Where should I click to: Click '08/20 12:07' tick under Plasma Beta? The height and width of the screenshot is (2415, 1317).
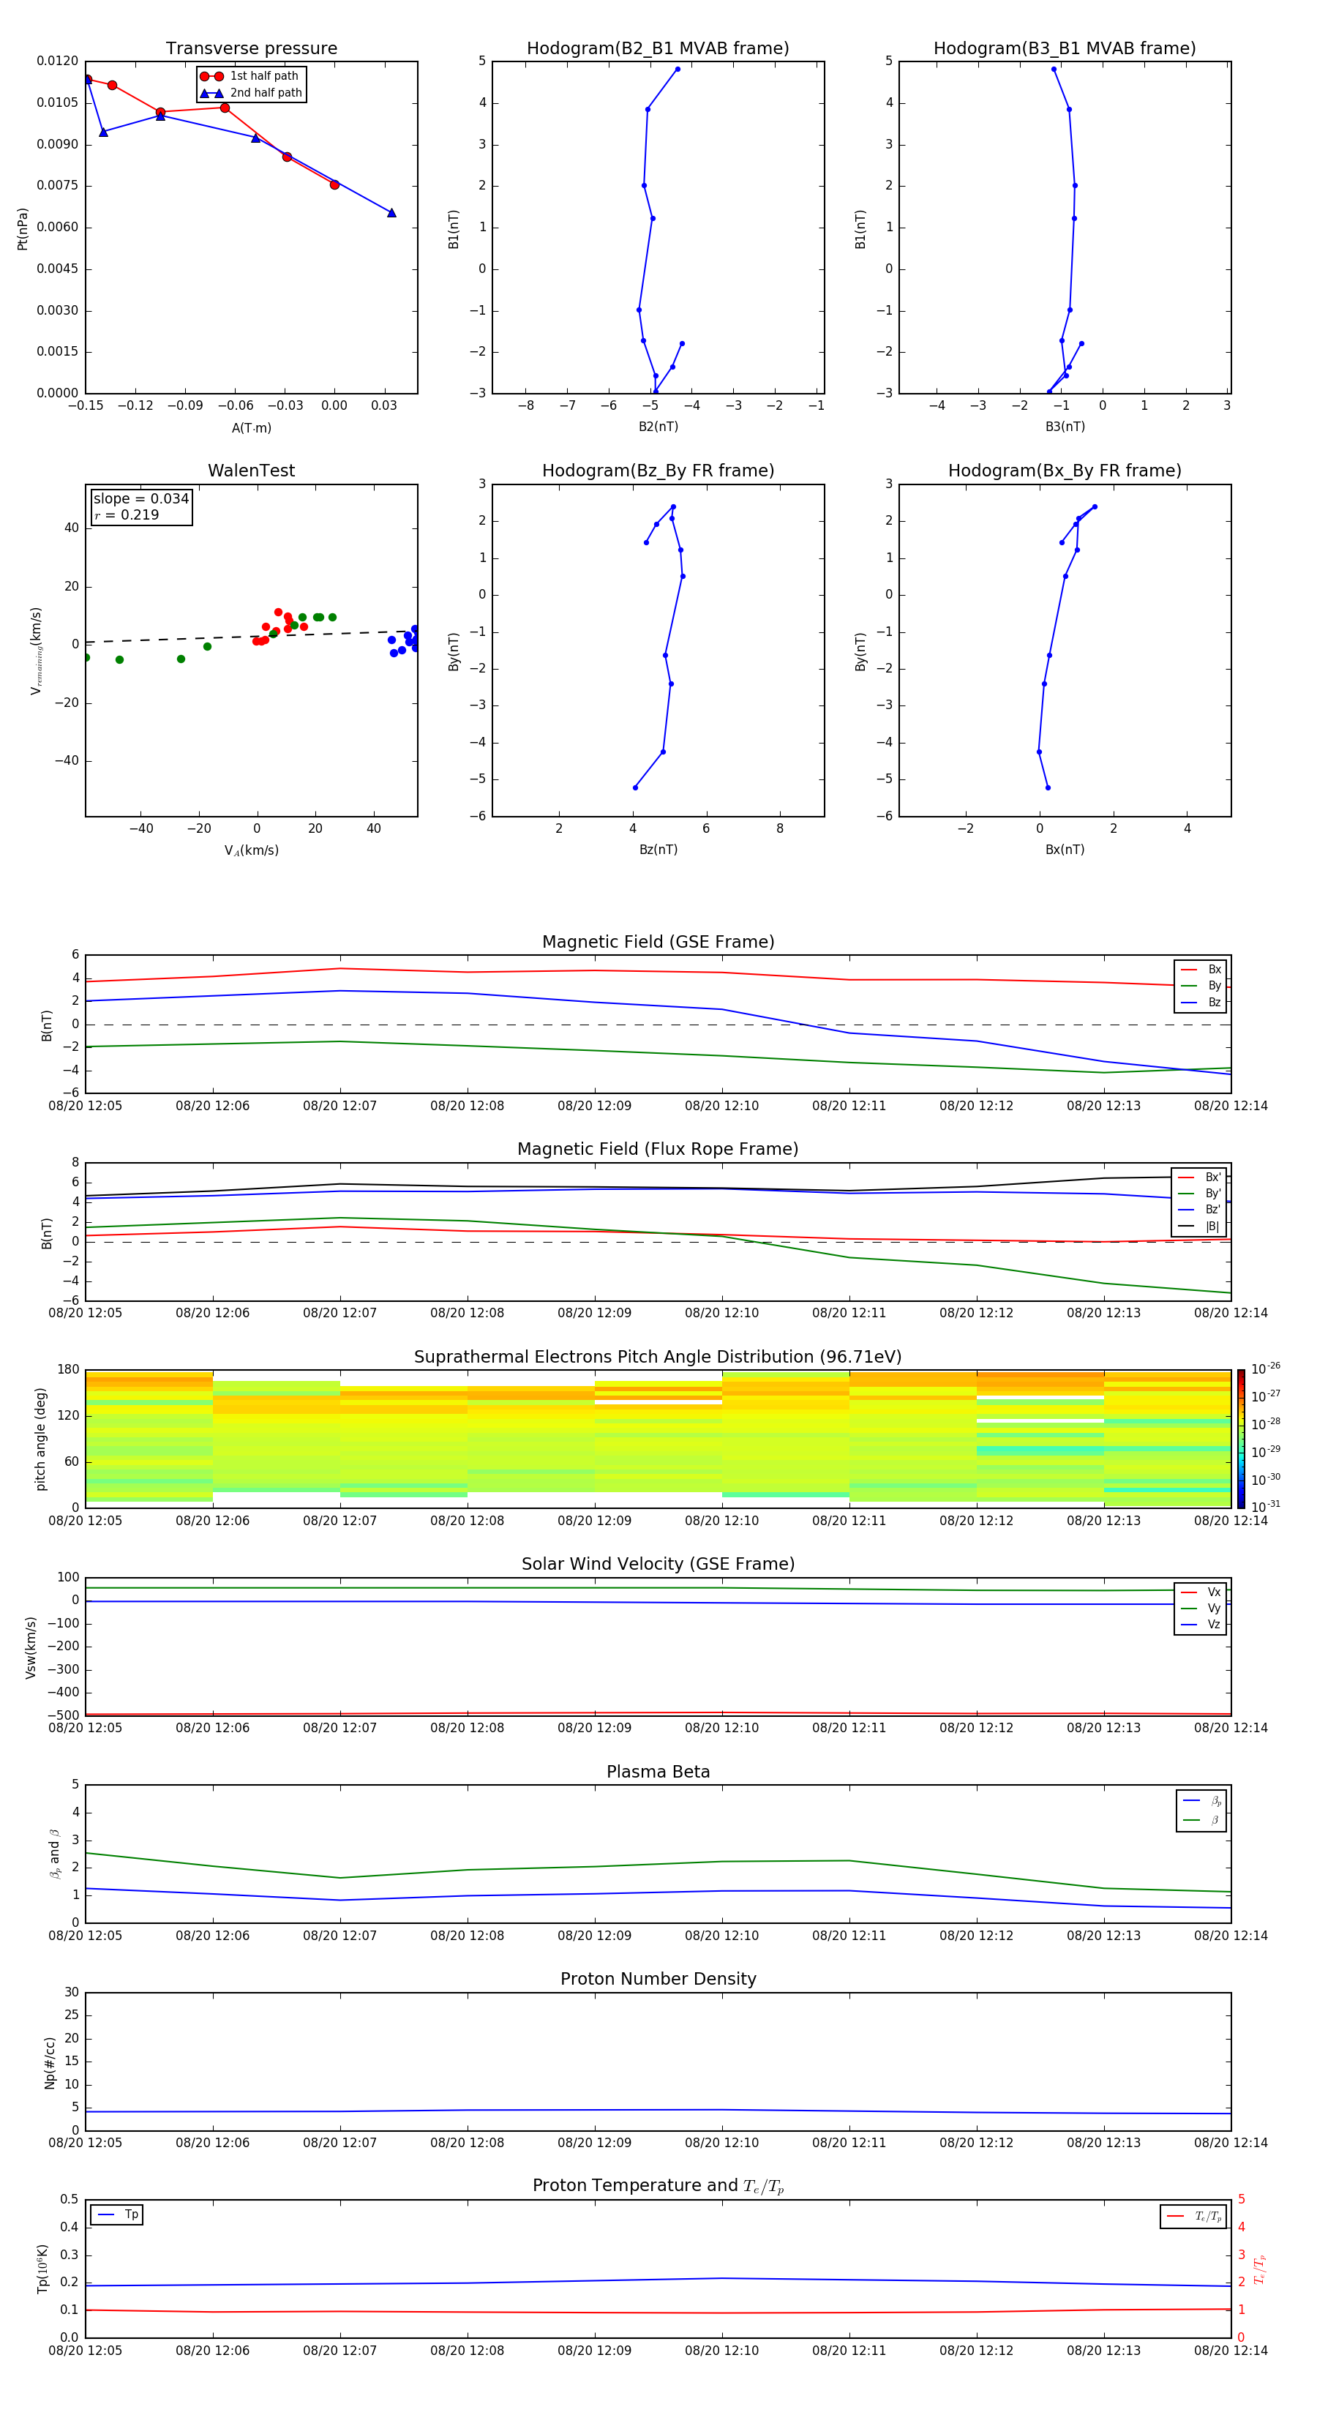click(x=340, y=1935)
